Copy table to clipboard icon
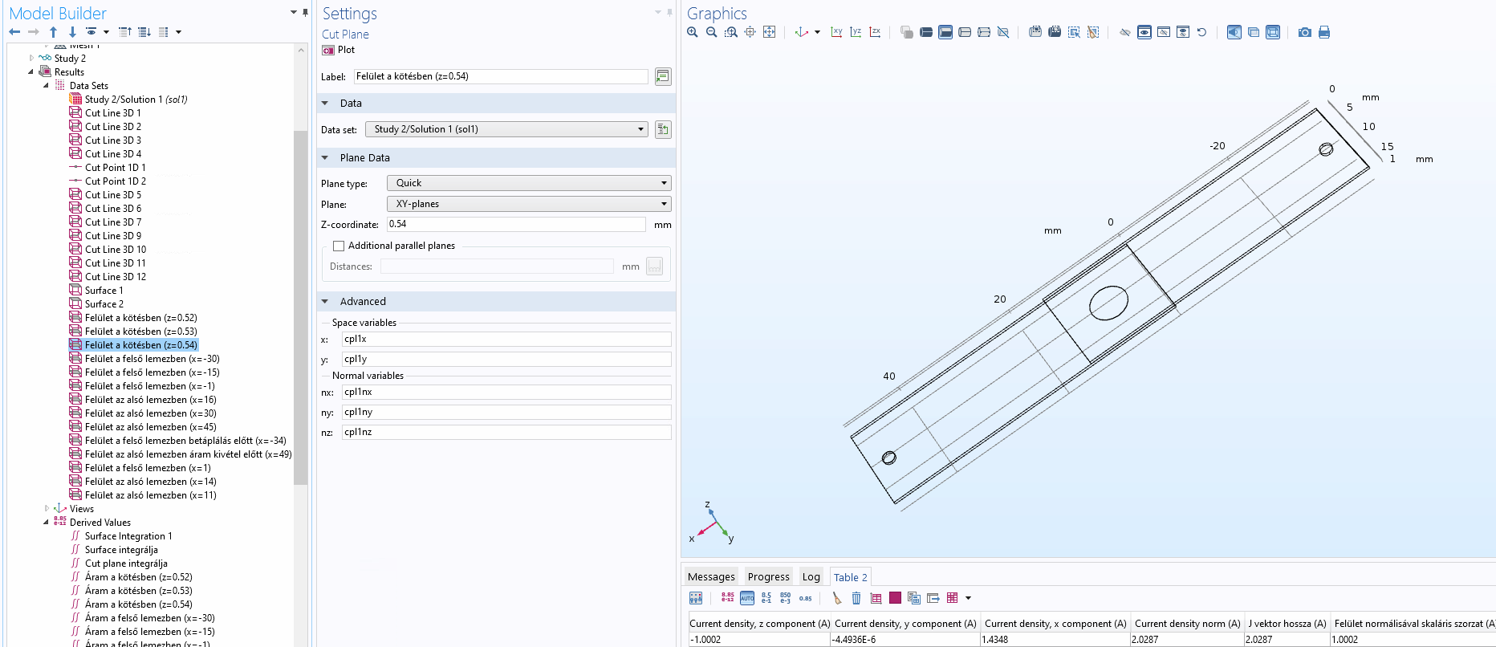1496x647 pixels. pos(914,598)
